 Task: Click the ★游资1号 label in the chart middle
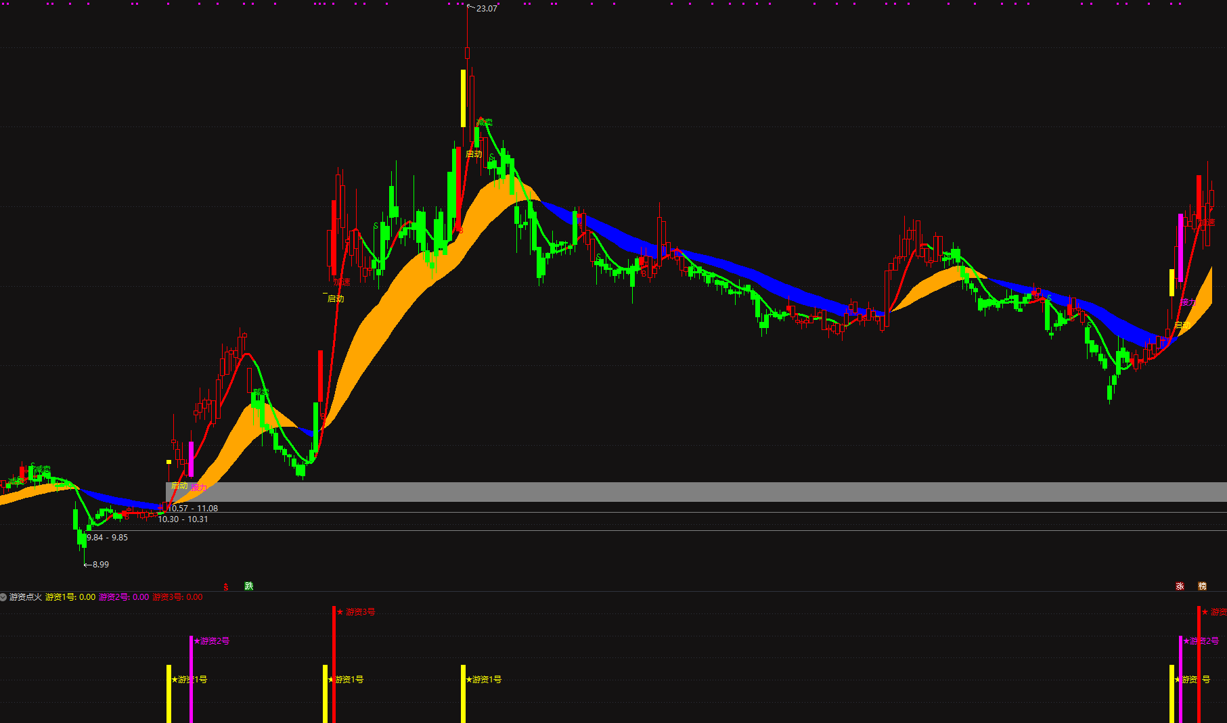click(484, 679)
